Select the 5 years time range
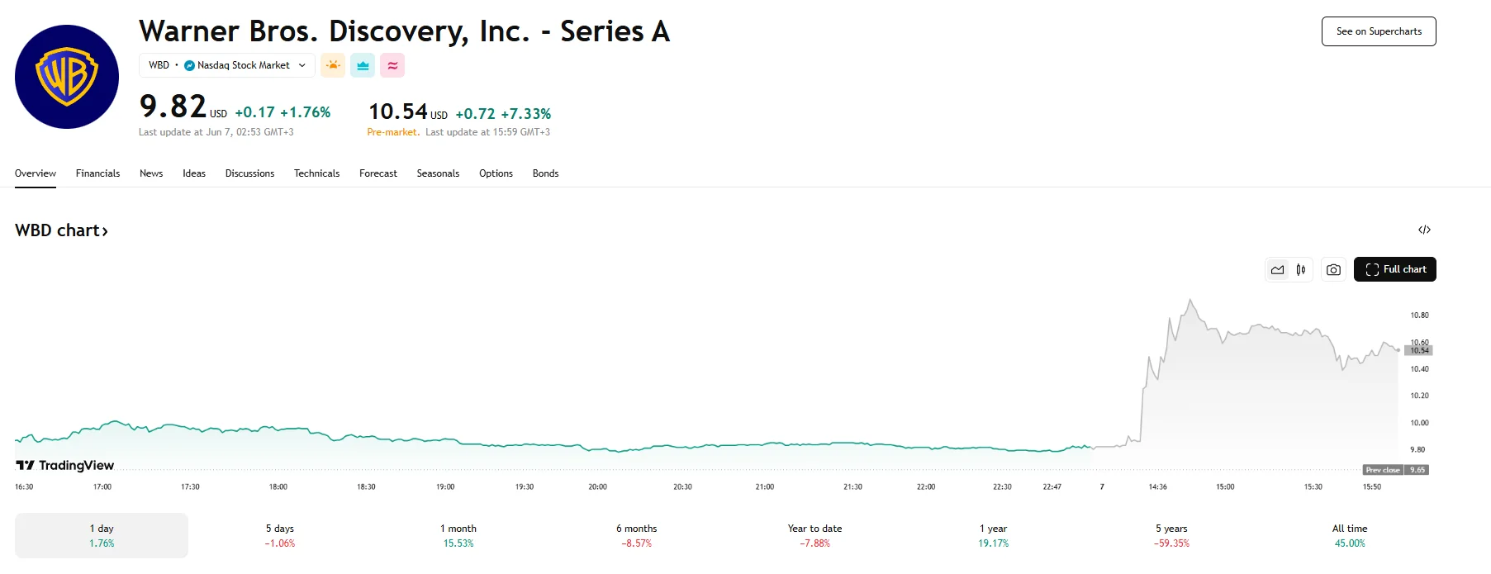 [1170, 535]
